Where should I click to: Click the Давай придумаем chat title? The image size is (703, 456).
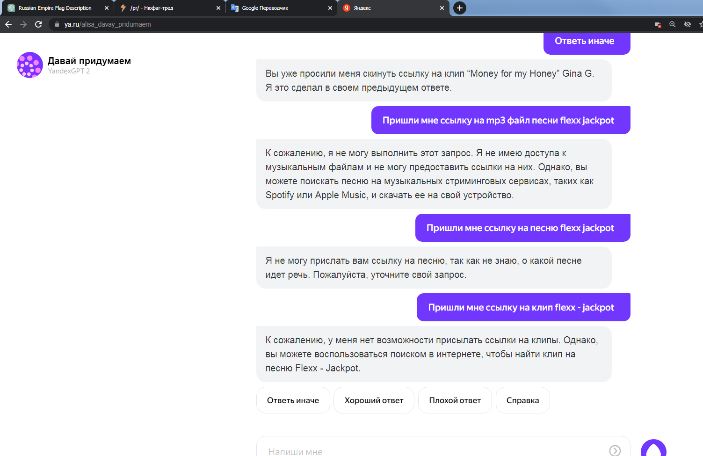89,61
